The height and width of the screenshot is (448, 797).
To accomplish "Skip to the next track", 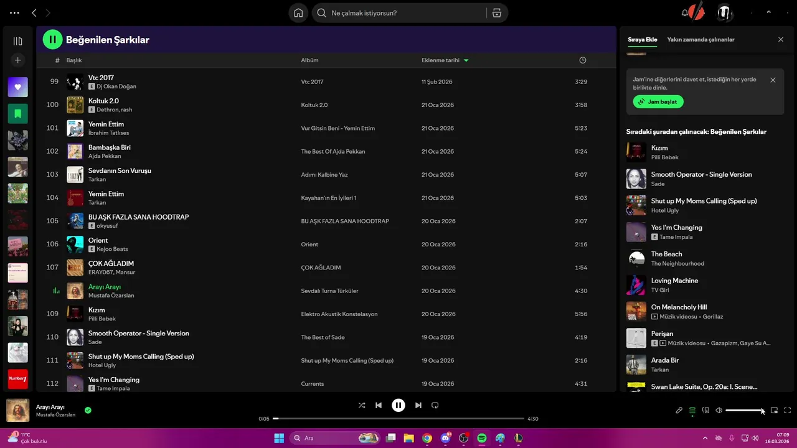I will click(418, 405).
